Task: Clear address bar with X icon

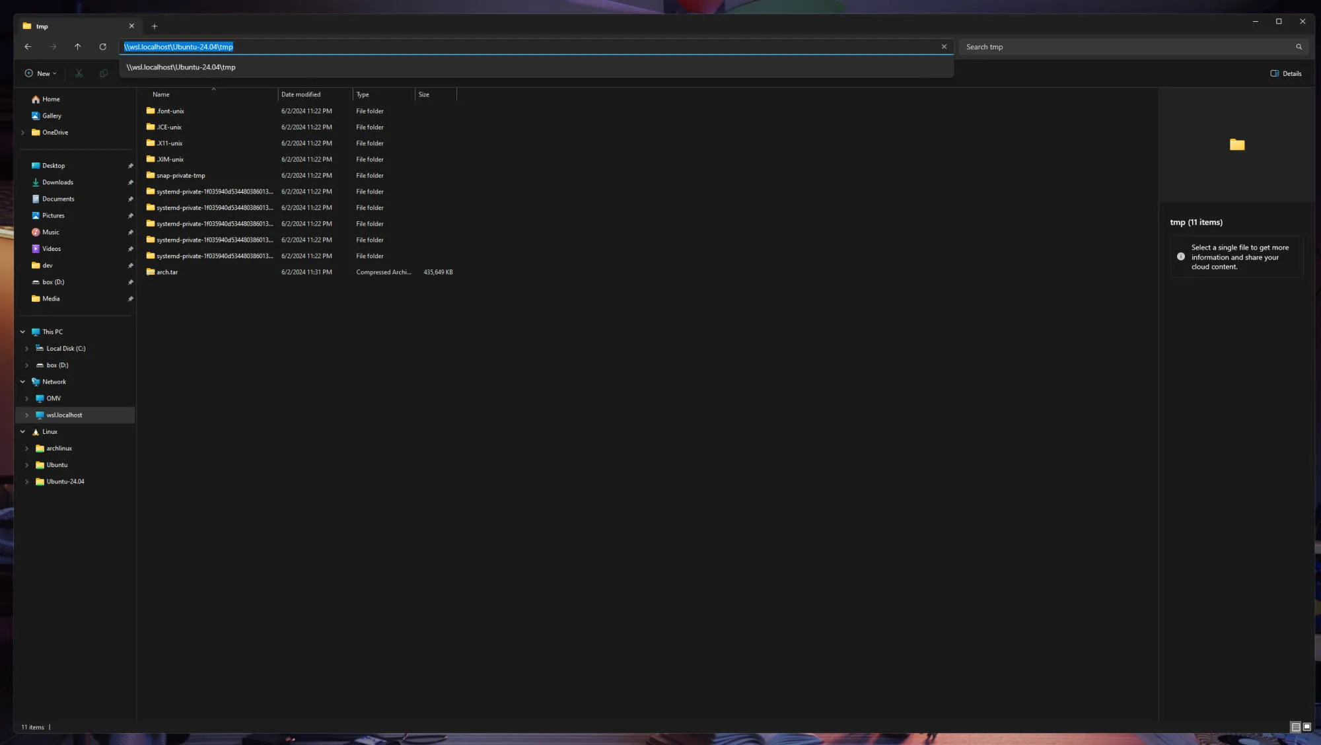Action: click(x=944, y=47)
